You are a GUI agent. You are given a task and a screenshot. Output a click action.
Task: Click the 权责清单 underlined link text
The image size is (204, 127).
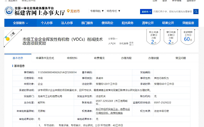tap(113, 111)
